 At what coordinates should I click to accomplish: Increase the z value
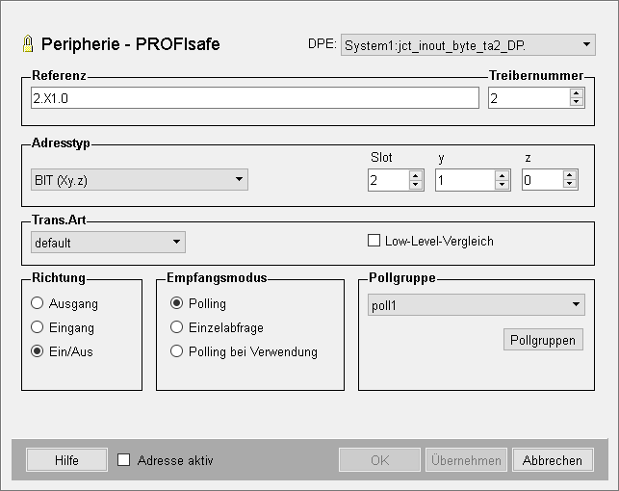coord(569,175)
